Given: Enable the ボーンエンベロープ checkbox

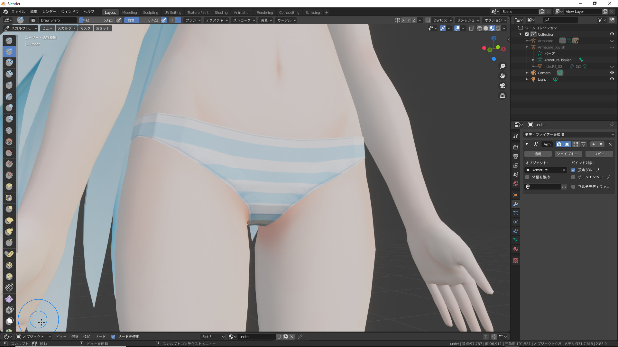Looking at the screenshot, I should click(573, 177).
